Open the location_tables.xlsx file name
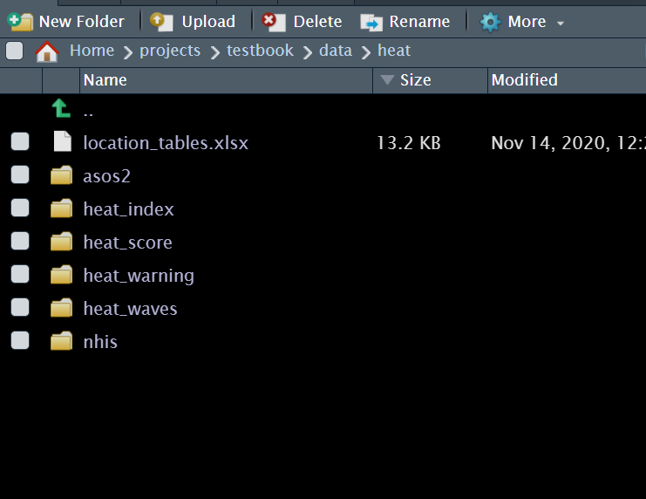Viewport: 646px width, 499px height. (166, 143)
